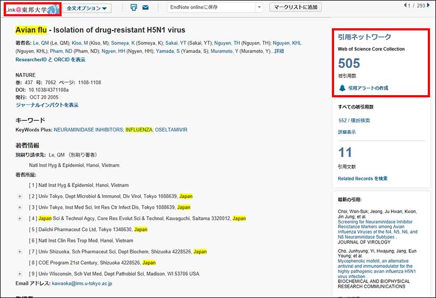Open 552 / 横断検索 link

(354, 120)
